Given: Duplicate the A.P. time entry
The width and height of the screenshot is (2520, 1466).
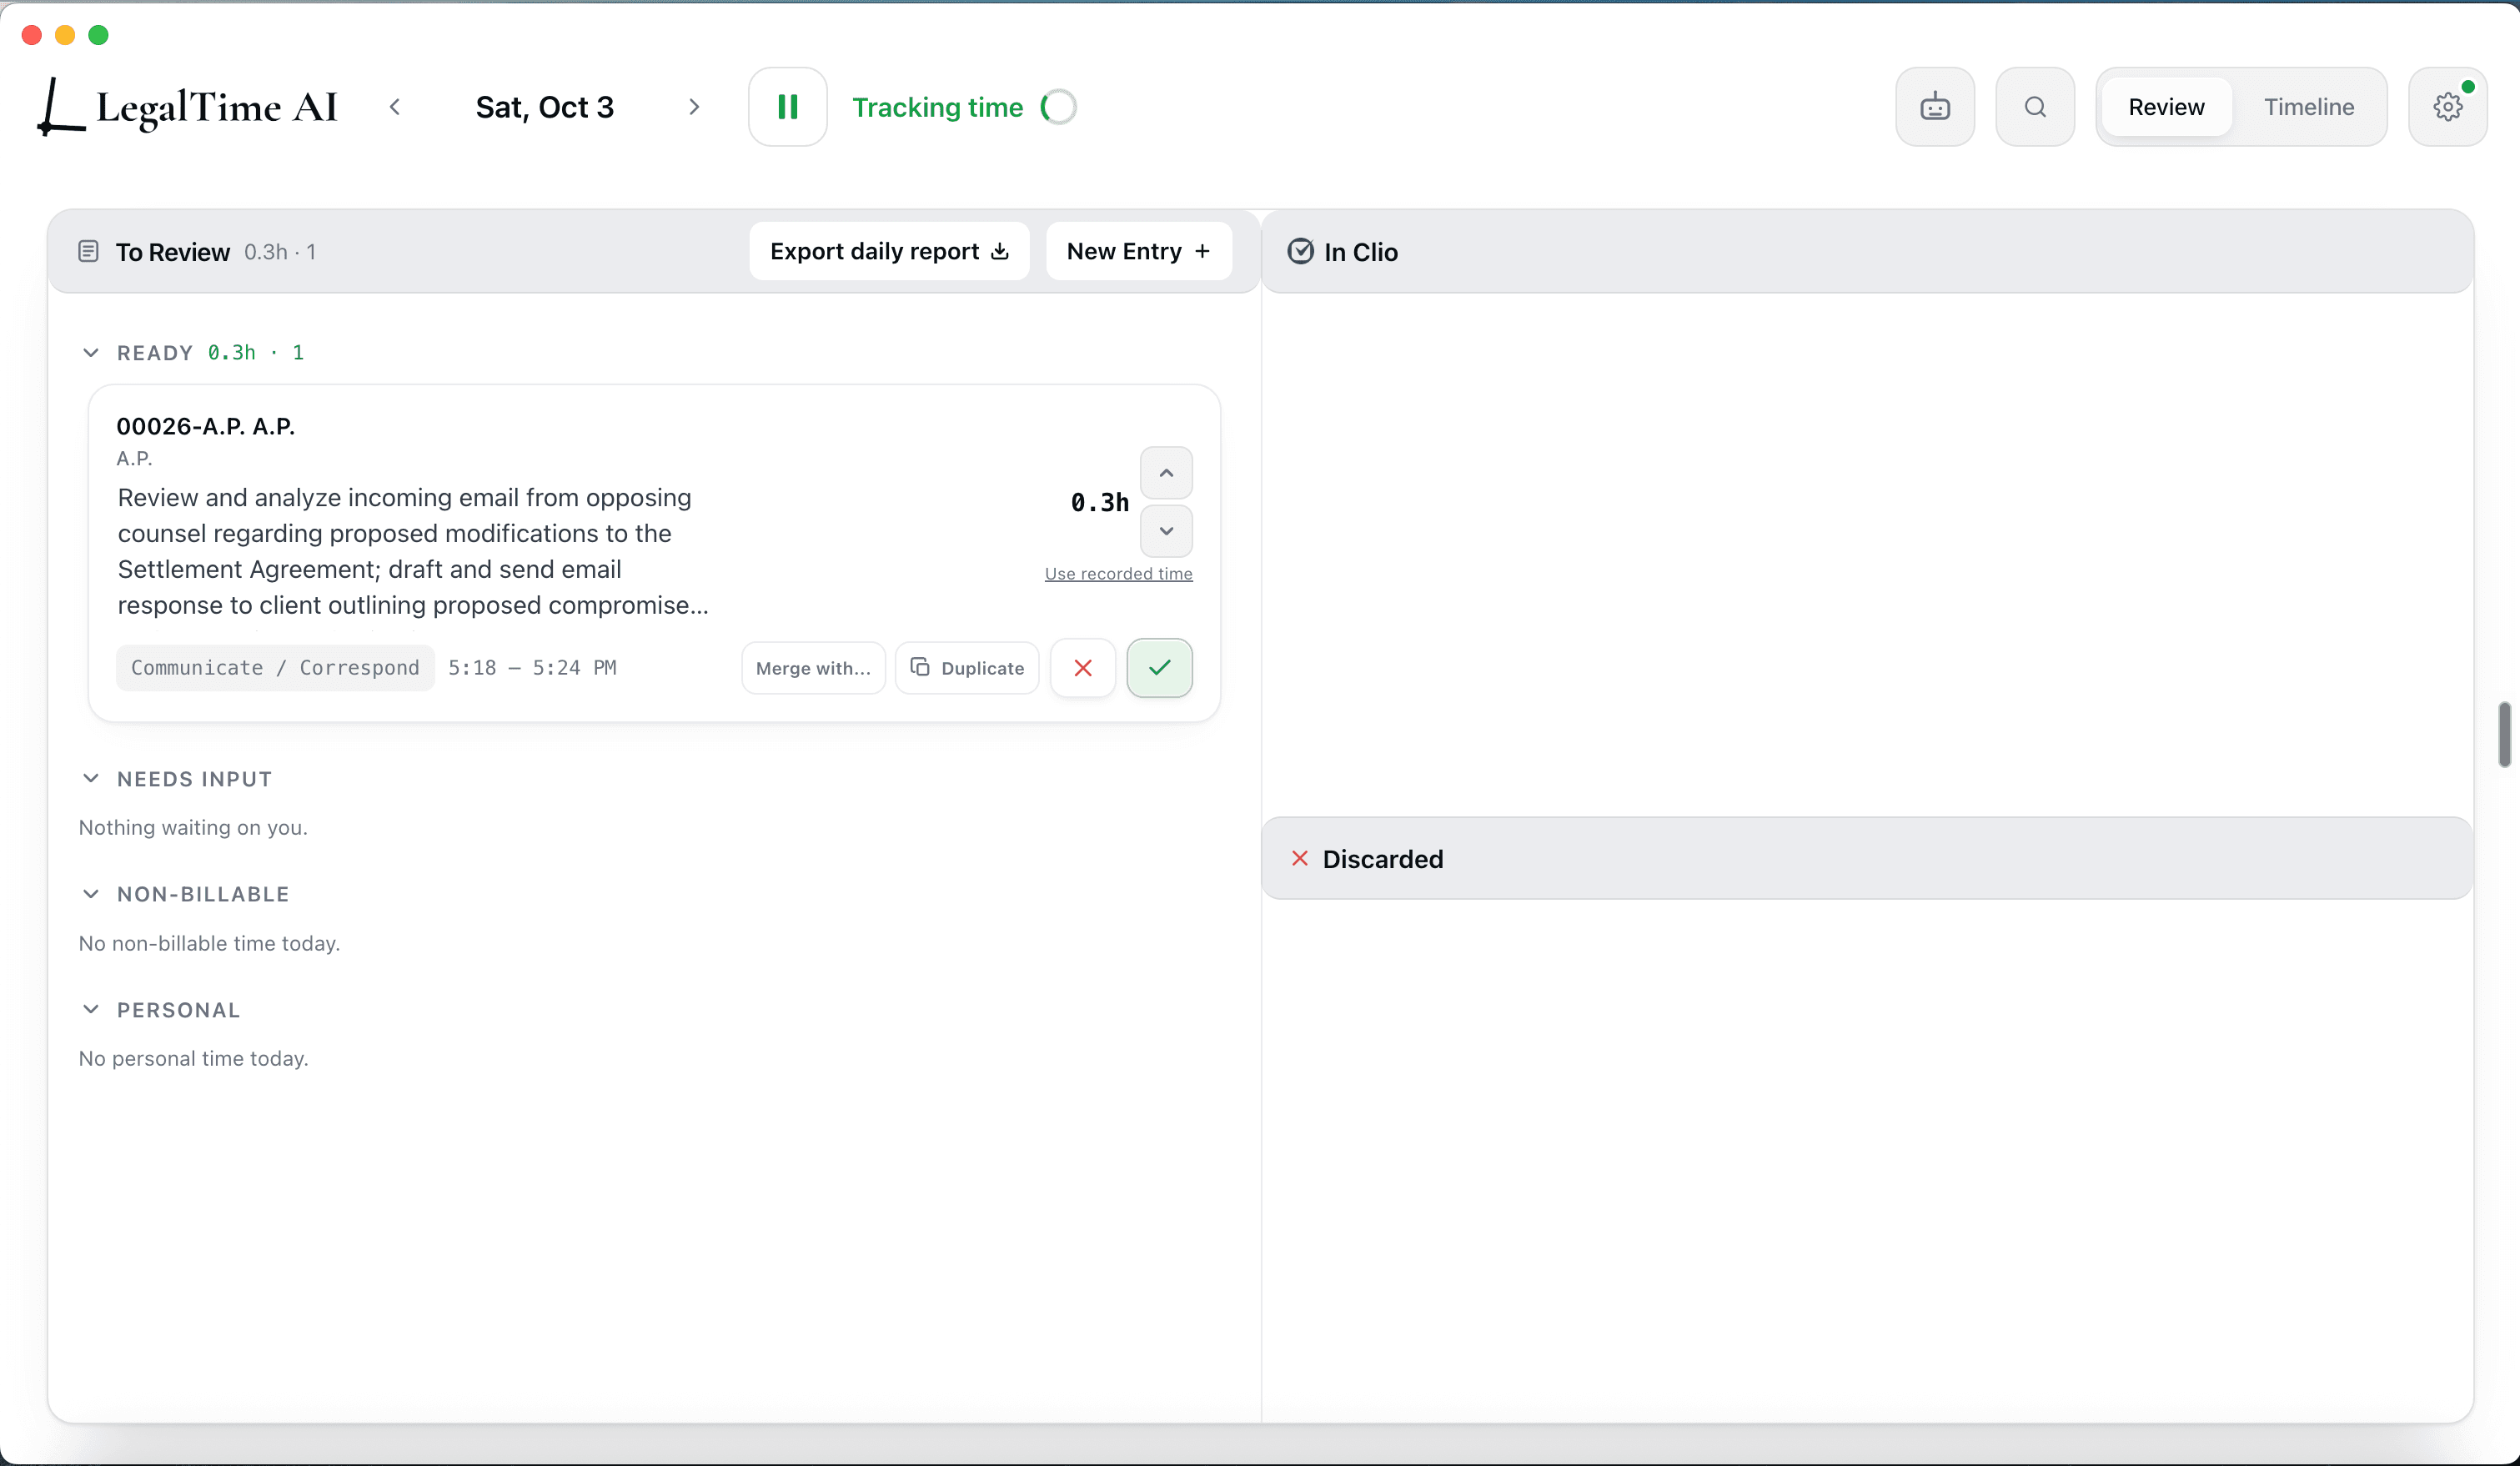Looking at the screenshot, I should click(x=966, y=668).
